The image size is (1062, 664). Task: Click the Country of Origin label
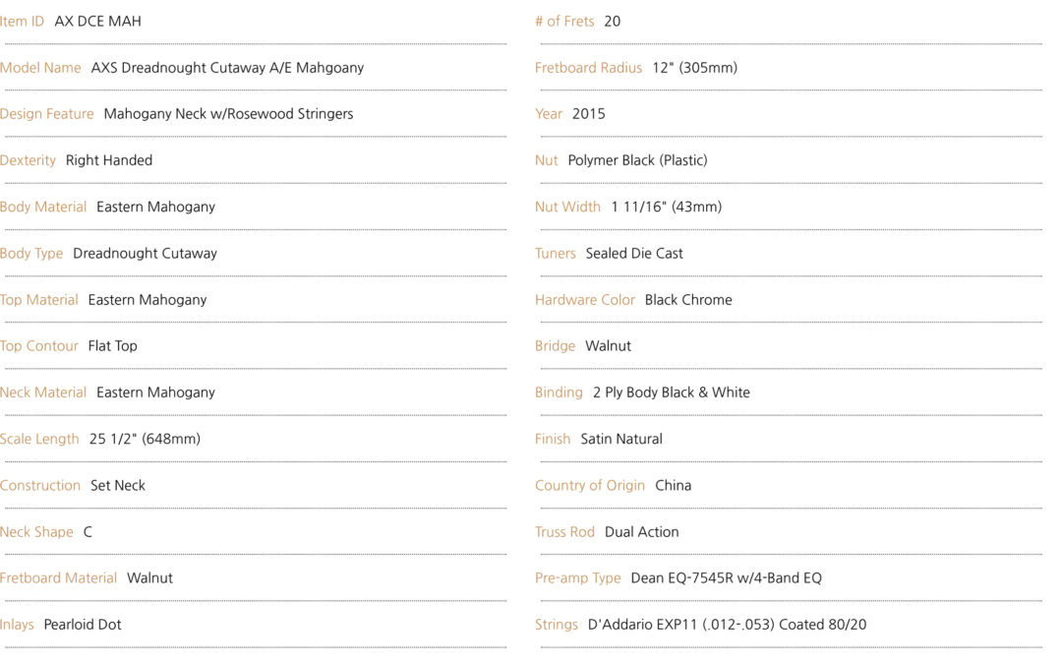pyautogui.click(x=589, y=486)
